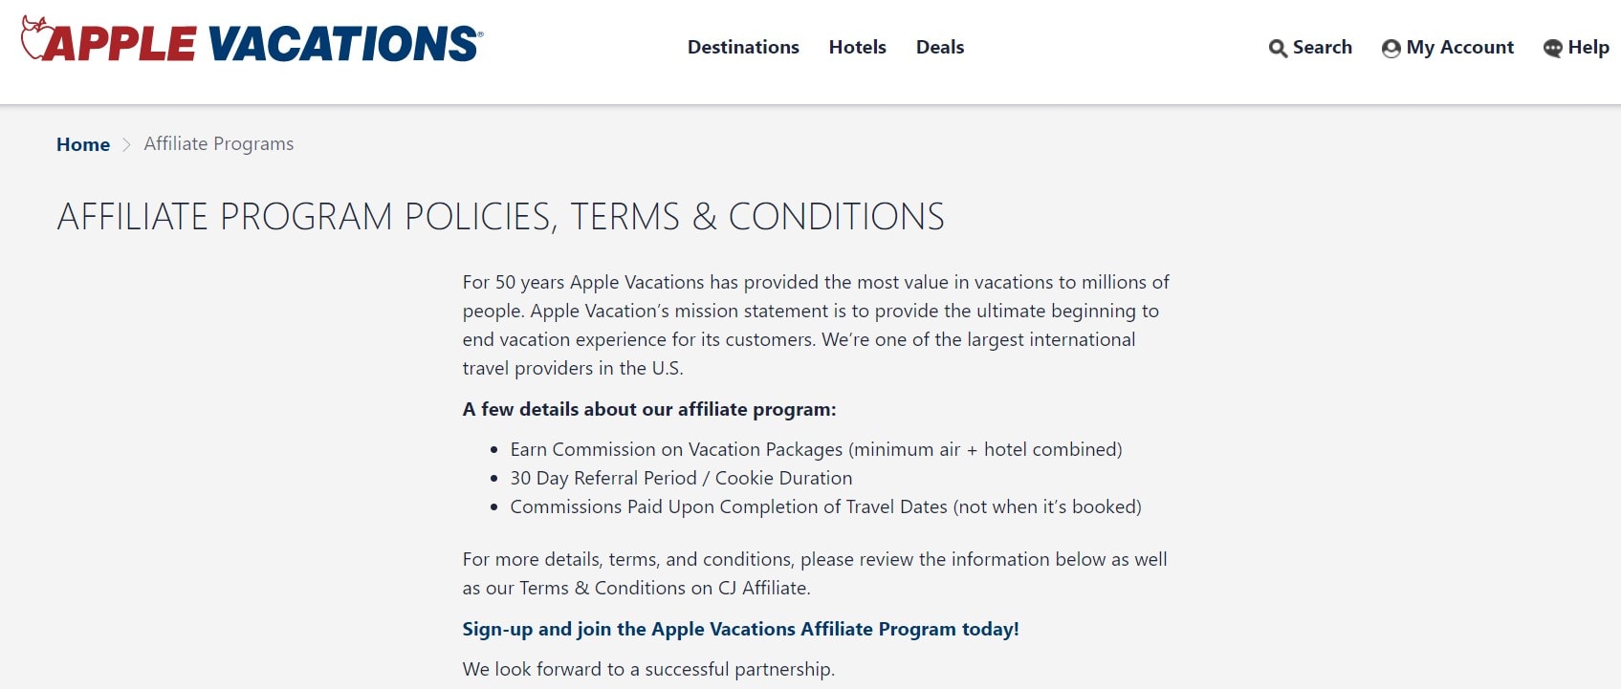
Task: Click the Earn Commission on Vacation Packages bullet
Action: 816,449
